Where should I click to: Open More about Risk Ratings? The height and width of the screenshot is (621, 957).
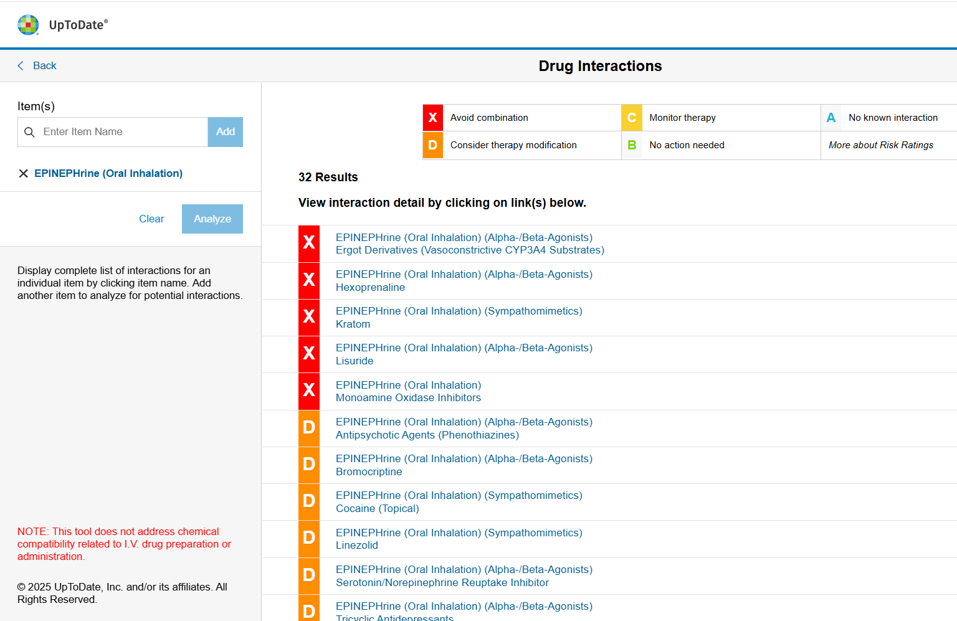[x=880, y=145]
